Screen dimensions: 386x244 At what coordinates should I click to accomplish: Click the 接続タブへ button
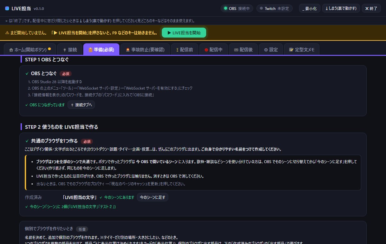point(81,105)
